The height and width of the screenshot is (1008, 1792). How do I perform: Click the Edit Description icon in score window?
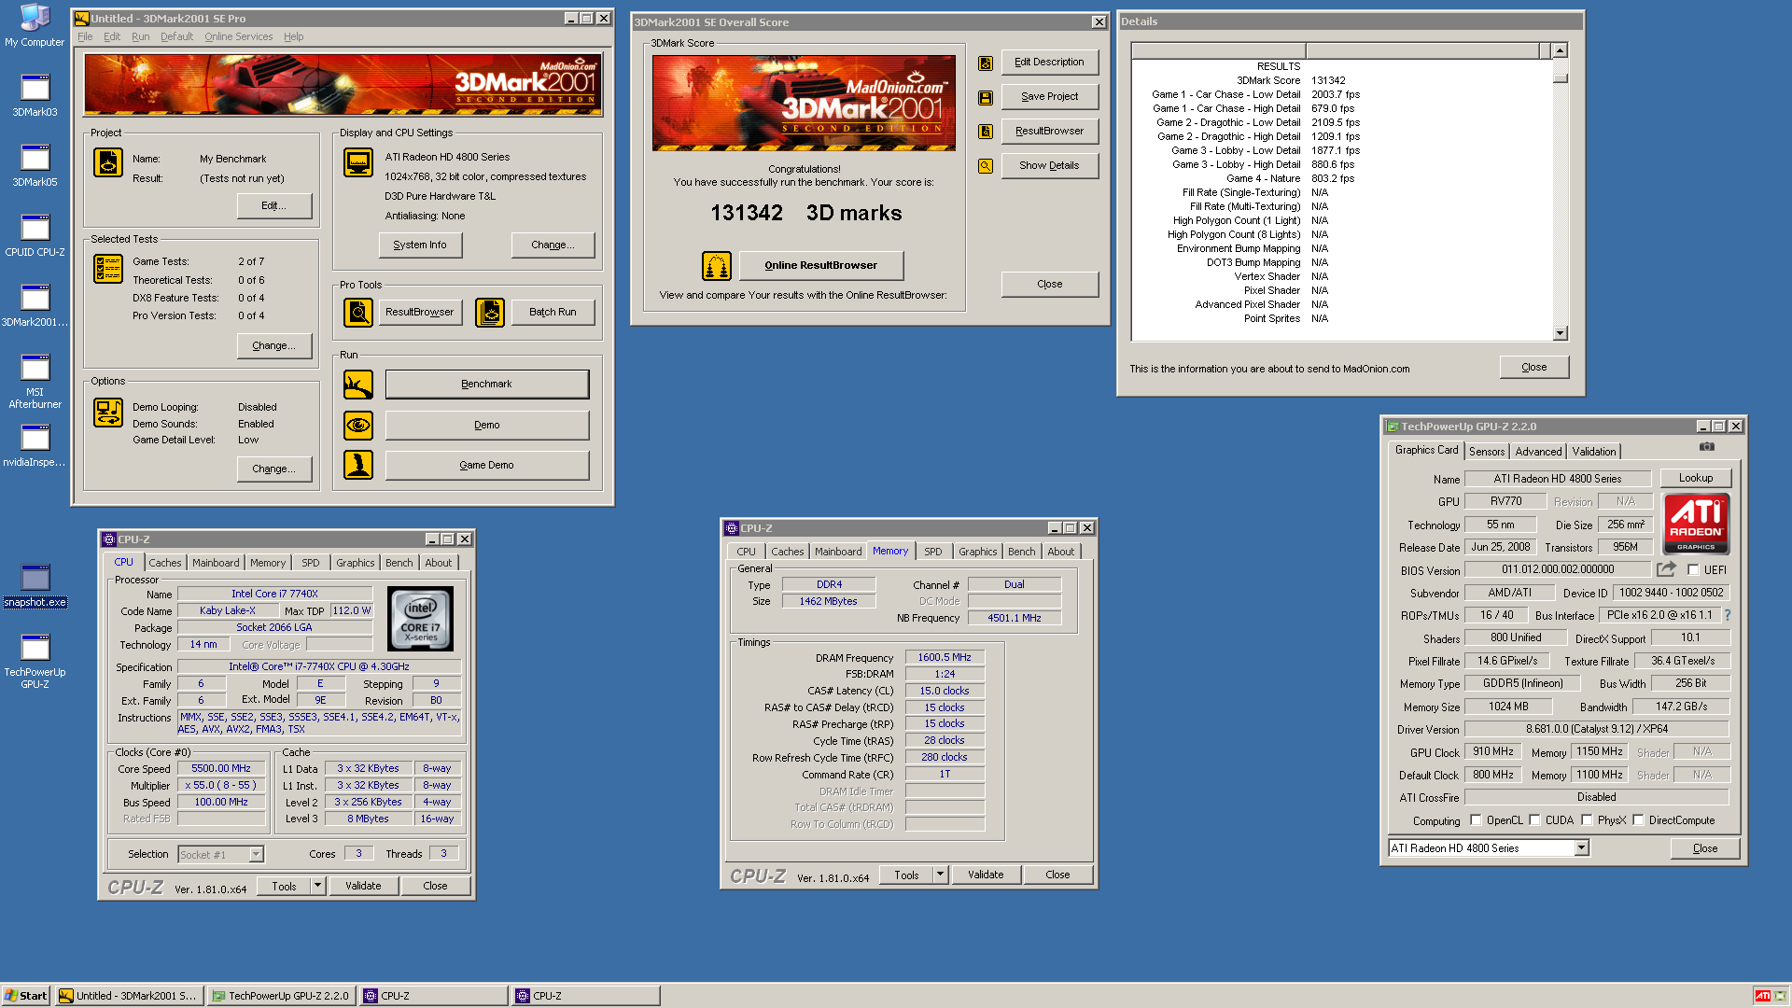point(986,63)
